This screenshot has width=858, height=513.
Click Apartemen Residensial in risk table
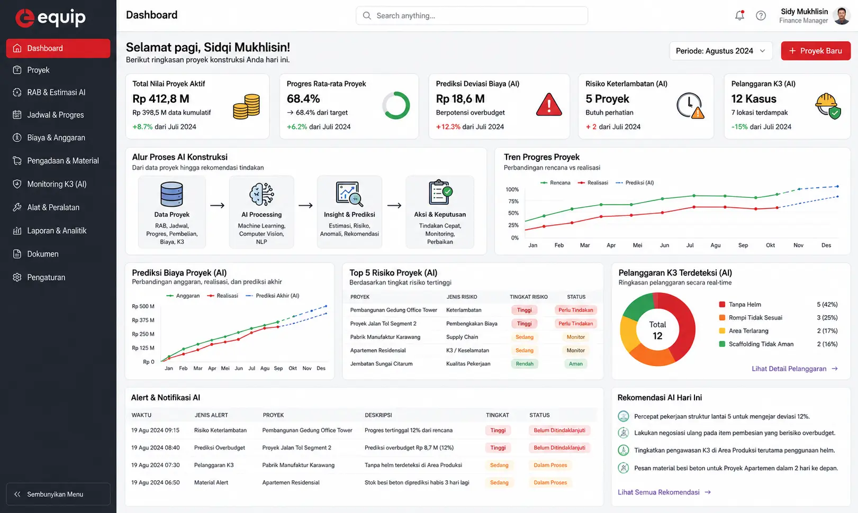[x=378, y=351]
